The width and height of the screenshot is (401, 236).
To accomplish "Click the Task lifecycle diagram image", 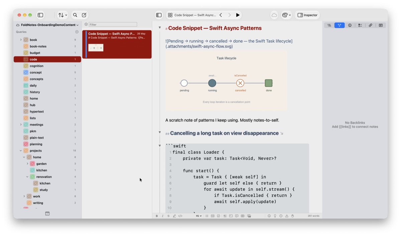I will (x=226, y=81).
